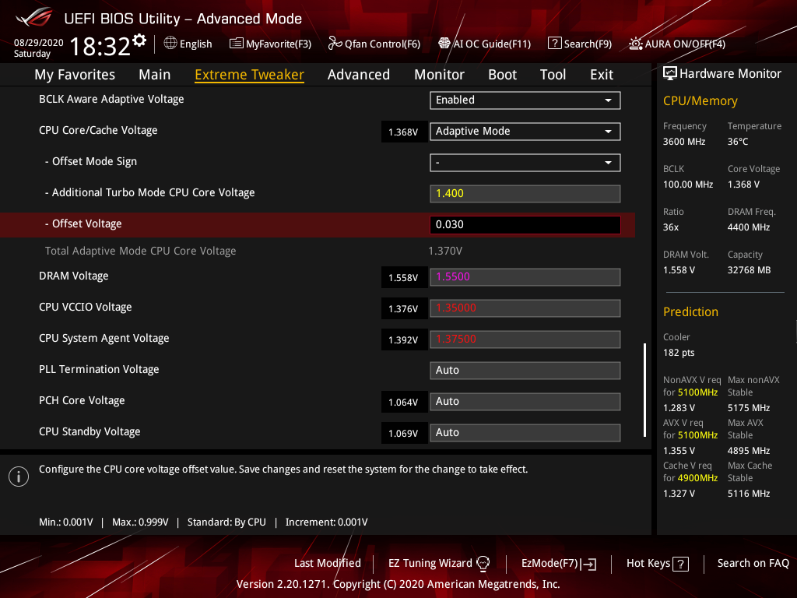Click the 5100MHz NonAVX prediction value

pos(697,392)
